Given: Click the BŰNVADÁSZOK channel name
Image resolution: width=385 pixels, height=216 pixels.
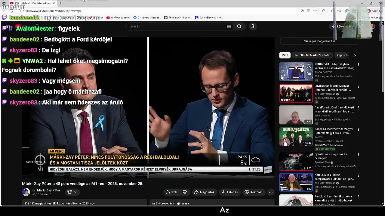Looking at the screenshot, I should point(324,72).
